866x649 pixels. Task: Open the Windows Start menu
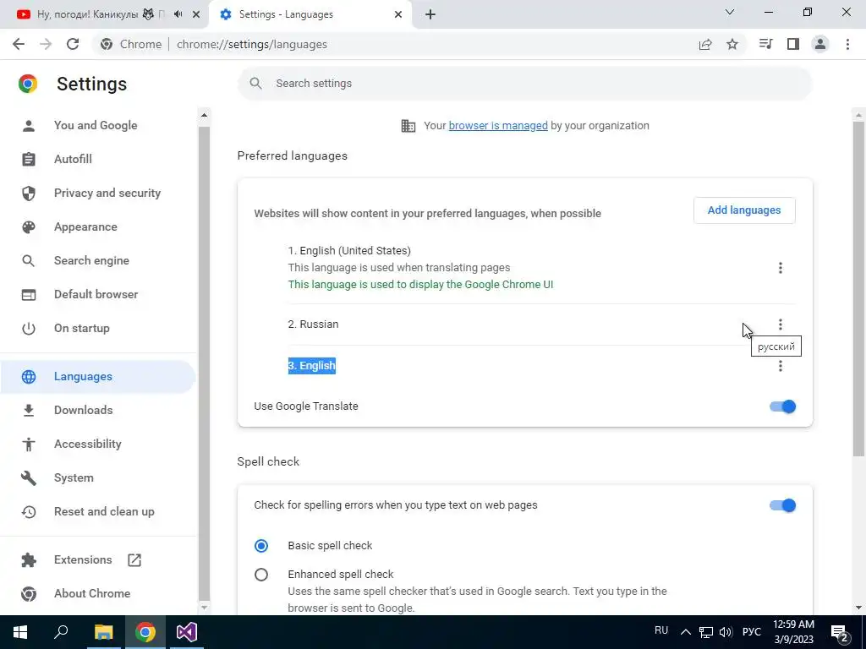tap(20, 632)
